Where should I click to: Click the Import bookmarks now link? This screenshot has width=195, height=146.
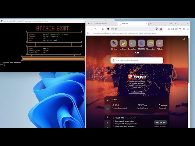coord(147,33)
